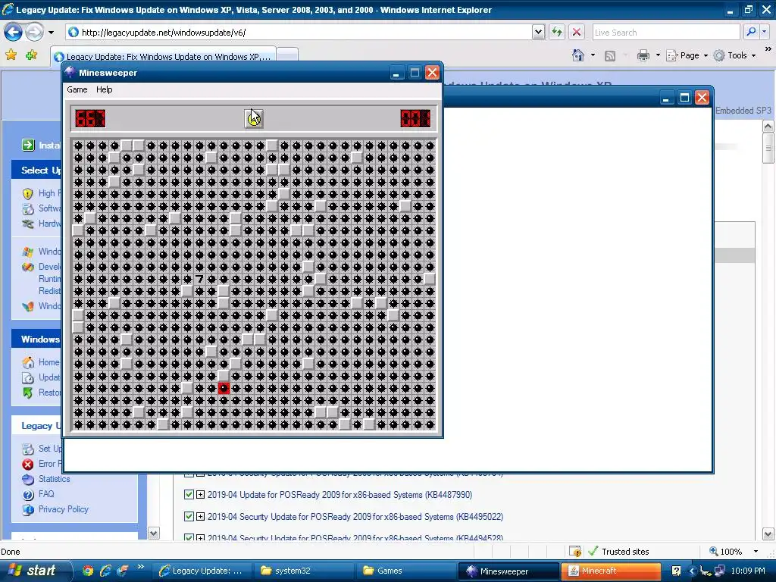776x582 pixels.
Task: Click the Internet Explorer Back button
Action: [13, 33]
